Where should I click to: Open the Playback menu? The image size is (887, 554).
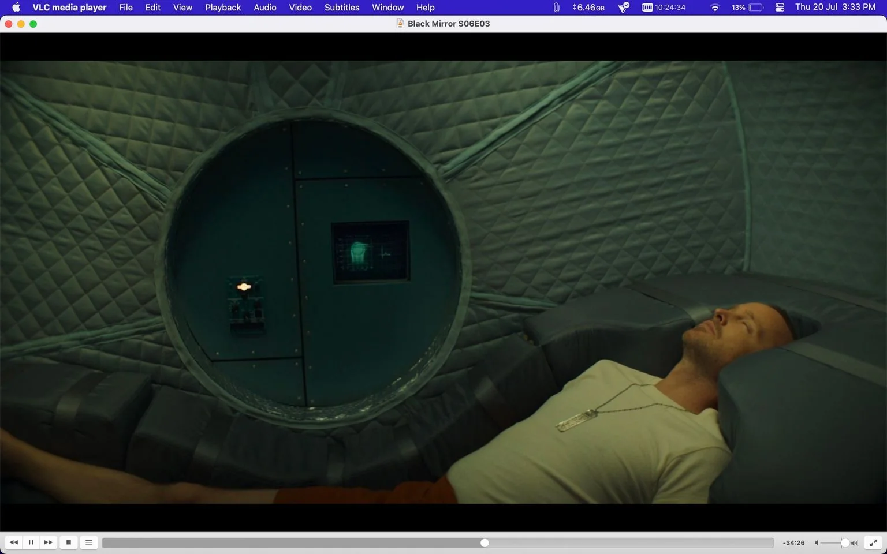223,8
